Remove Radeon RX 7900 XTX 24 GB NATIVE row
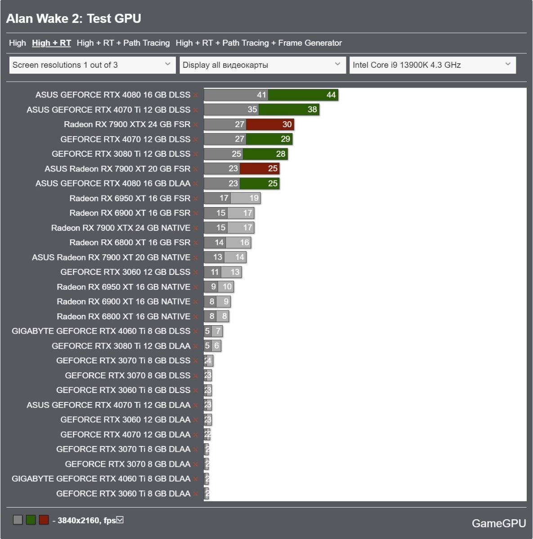Image resolution: width=533 pixels, height=539 pixels. (x=196, y=228)
